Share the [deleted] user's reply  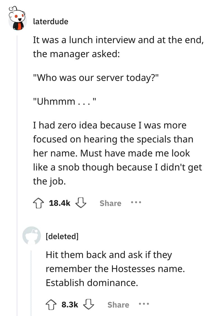[118, 304]
